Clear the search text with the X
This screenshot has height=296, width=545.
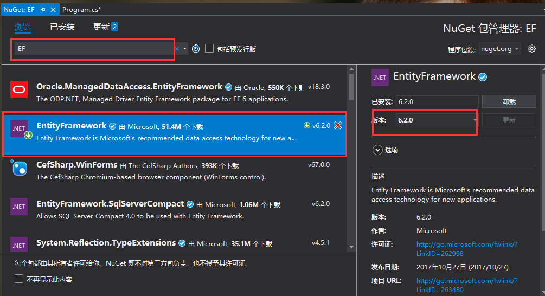coord(177,49)
